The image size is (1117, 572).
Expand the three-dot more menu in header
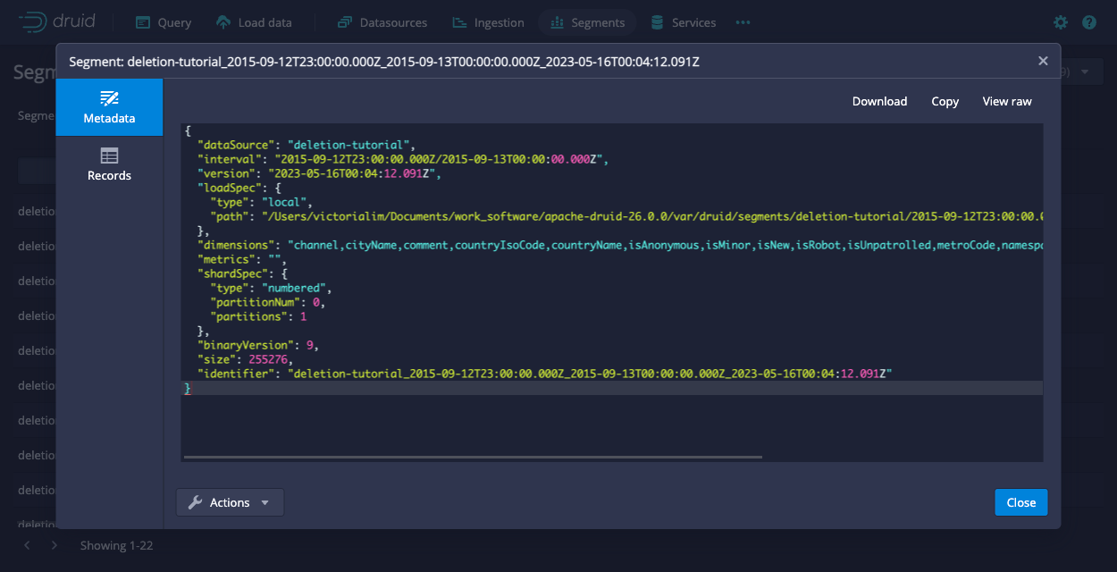pos(743,22)
